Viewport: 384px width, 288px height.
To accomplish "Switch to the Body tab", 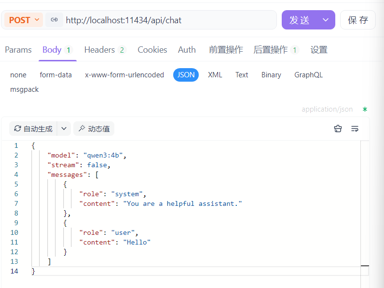I will tap(57, 50).
